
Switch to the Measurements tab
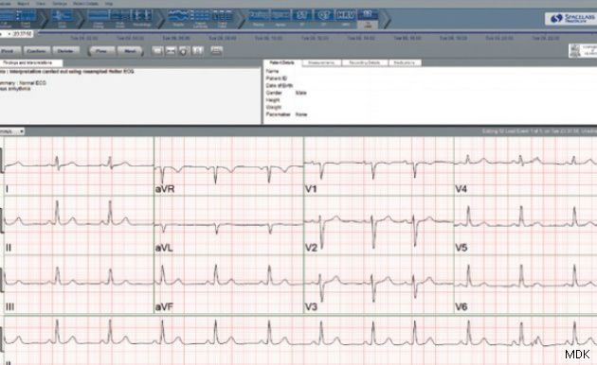pyautogui.click(x=322, y=62)
